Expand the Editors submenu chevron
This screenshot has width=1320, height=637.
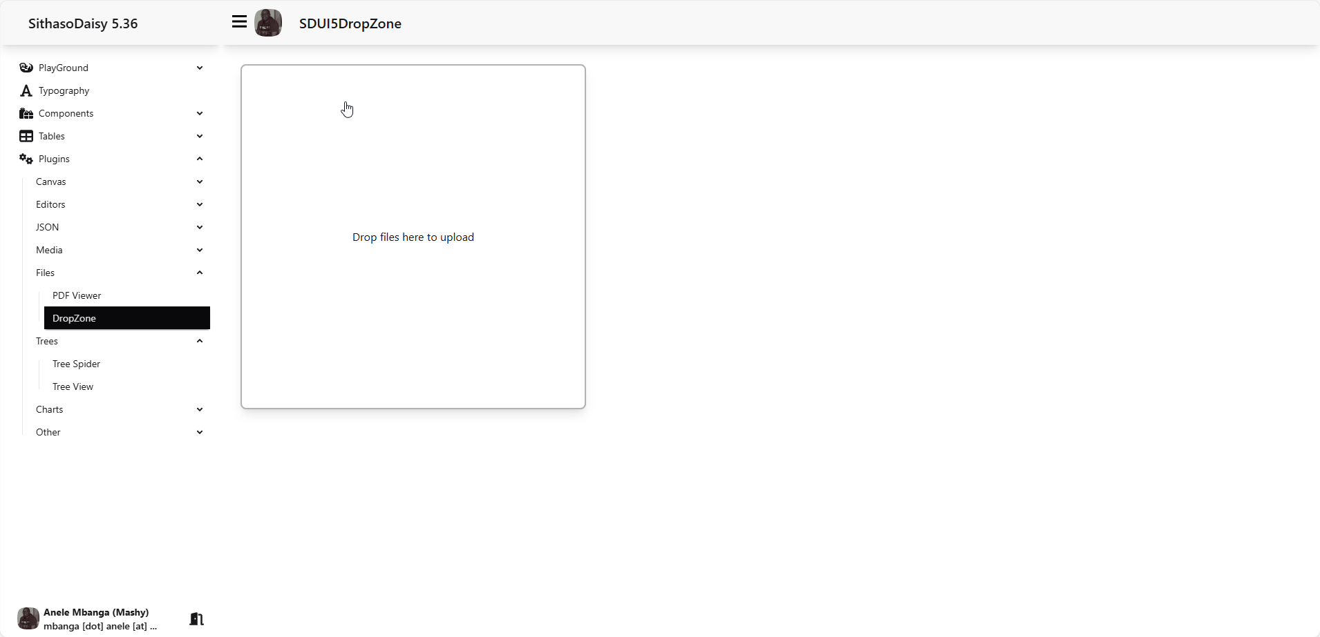[x=200, y=204]
